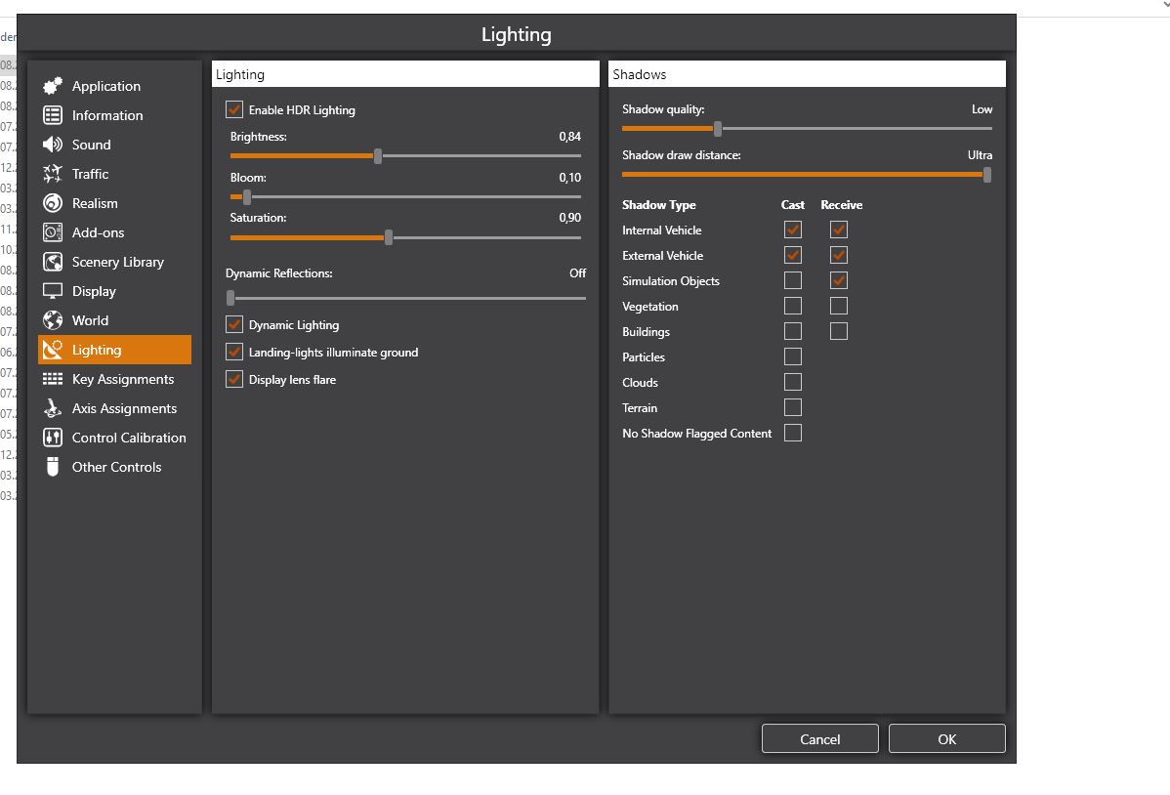Image resolution: width=1170 pixels, height=795 pixels.
Task: Toggle External Vehicle Cast checkbox
Action: (793, 255)
